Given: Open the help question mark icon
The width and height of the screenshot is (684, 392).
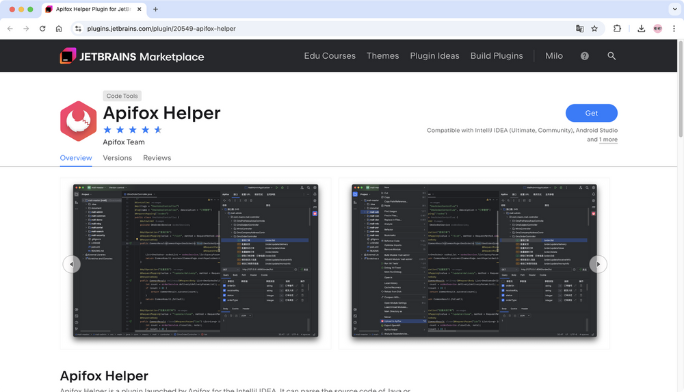Looking at the screenshot, I should [585, 56].
